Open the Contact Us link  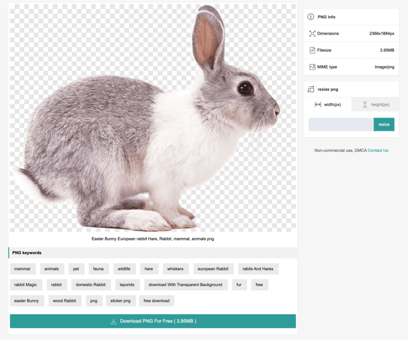[378, 150]
